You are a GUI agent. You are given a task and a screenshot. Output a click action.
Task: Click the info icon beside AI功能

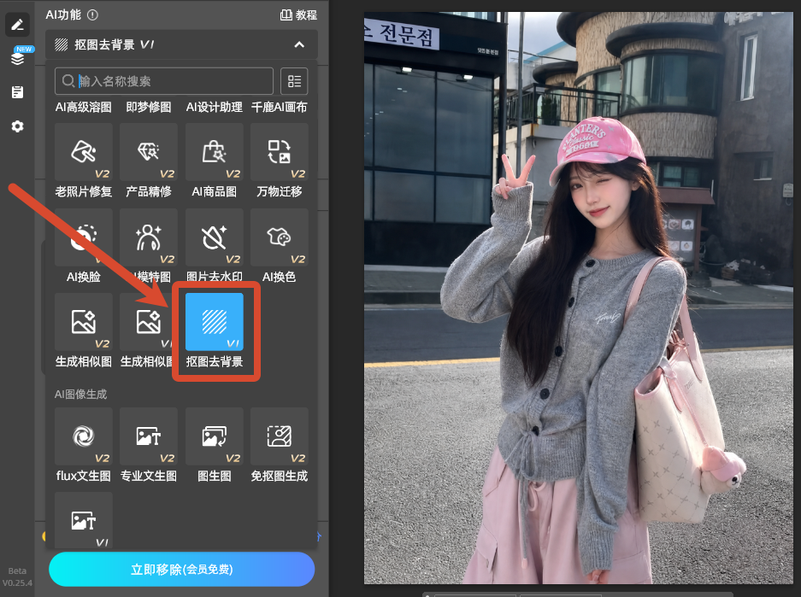tap(92, 15)
